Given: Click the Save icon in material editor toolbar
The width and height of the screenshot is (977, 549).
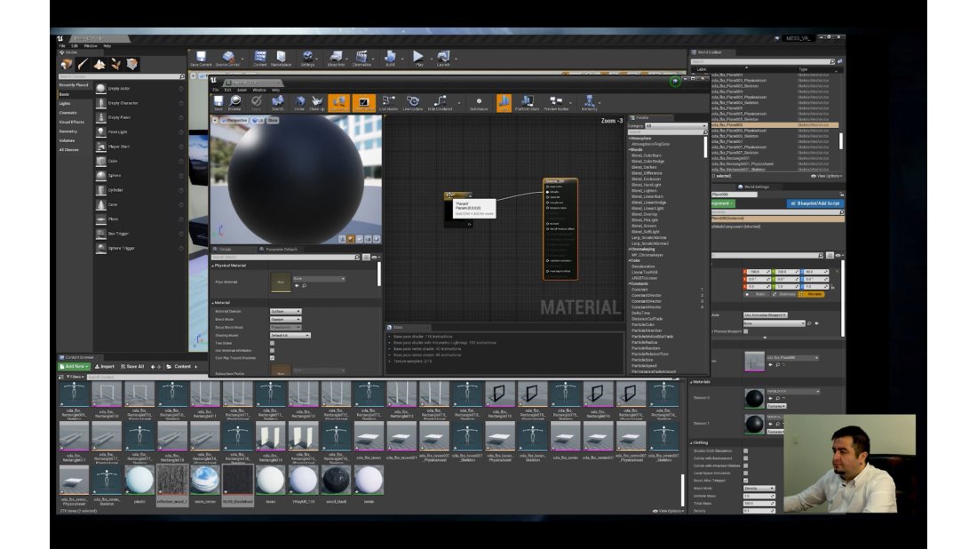Looking at the screenshot, I should 218,102.
